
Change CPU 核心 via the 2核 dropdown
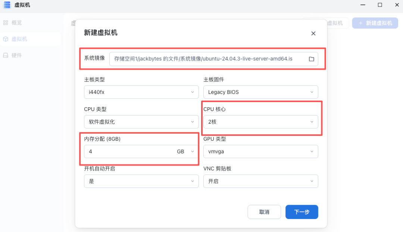click(x=261, y=122)
